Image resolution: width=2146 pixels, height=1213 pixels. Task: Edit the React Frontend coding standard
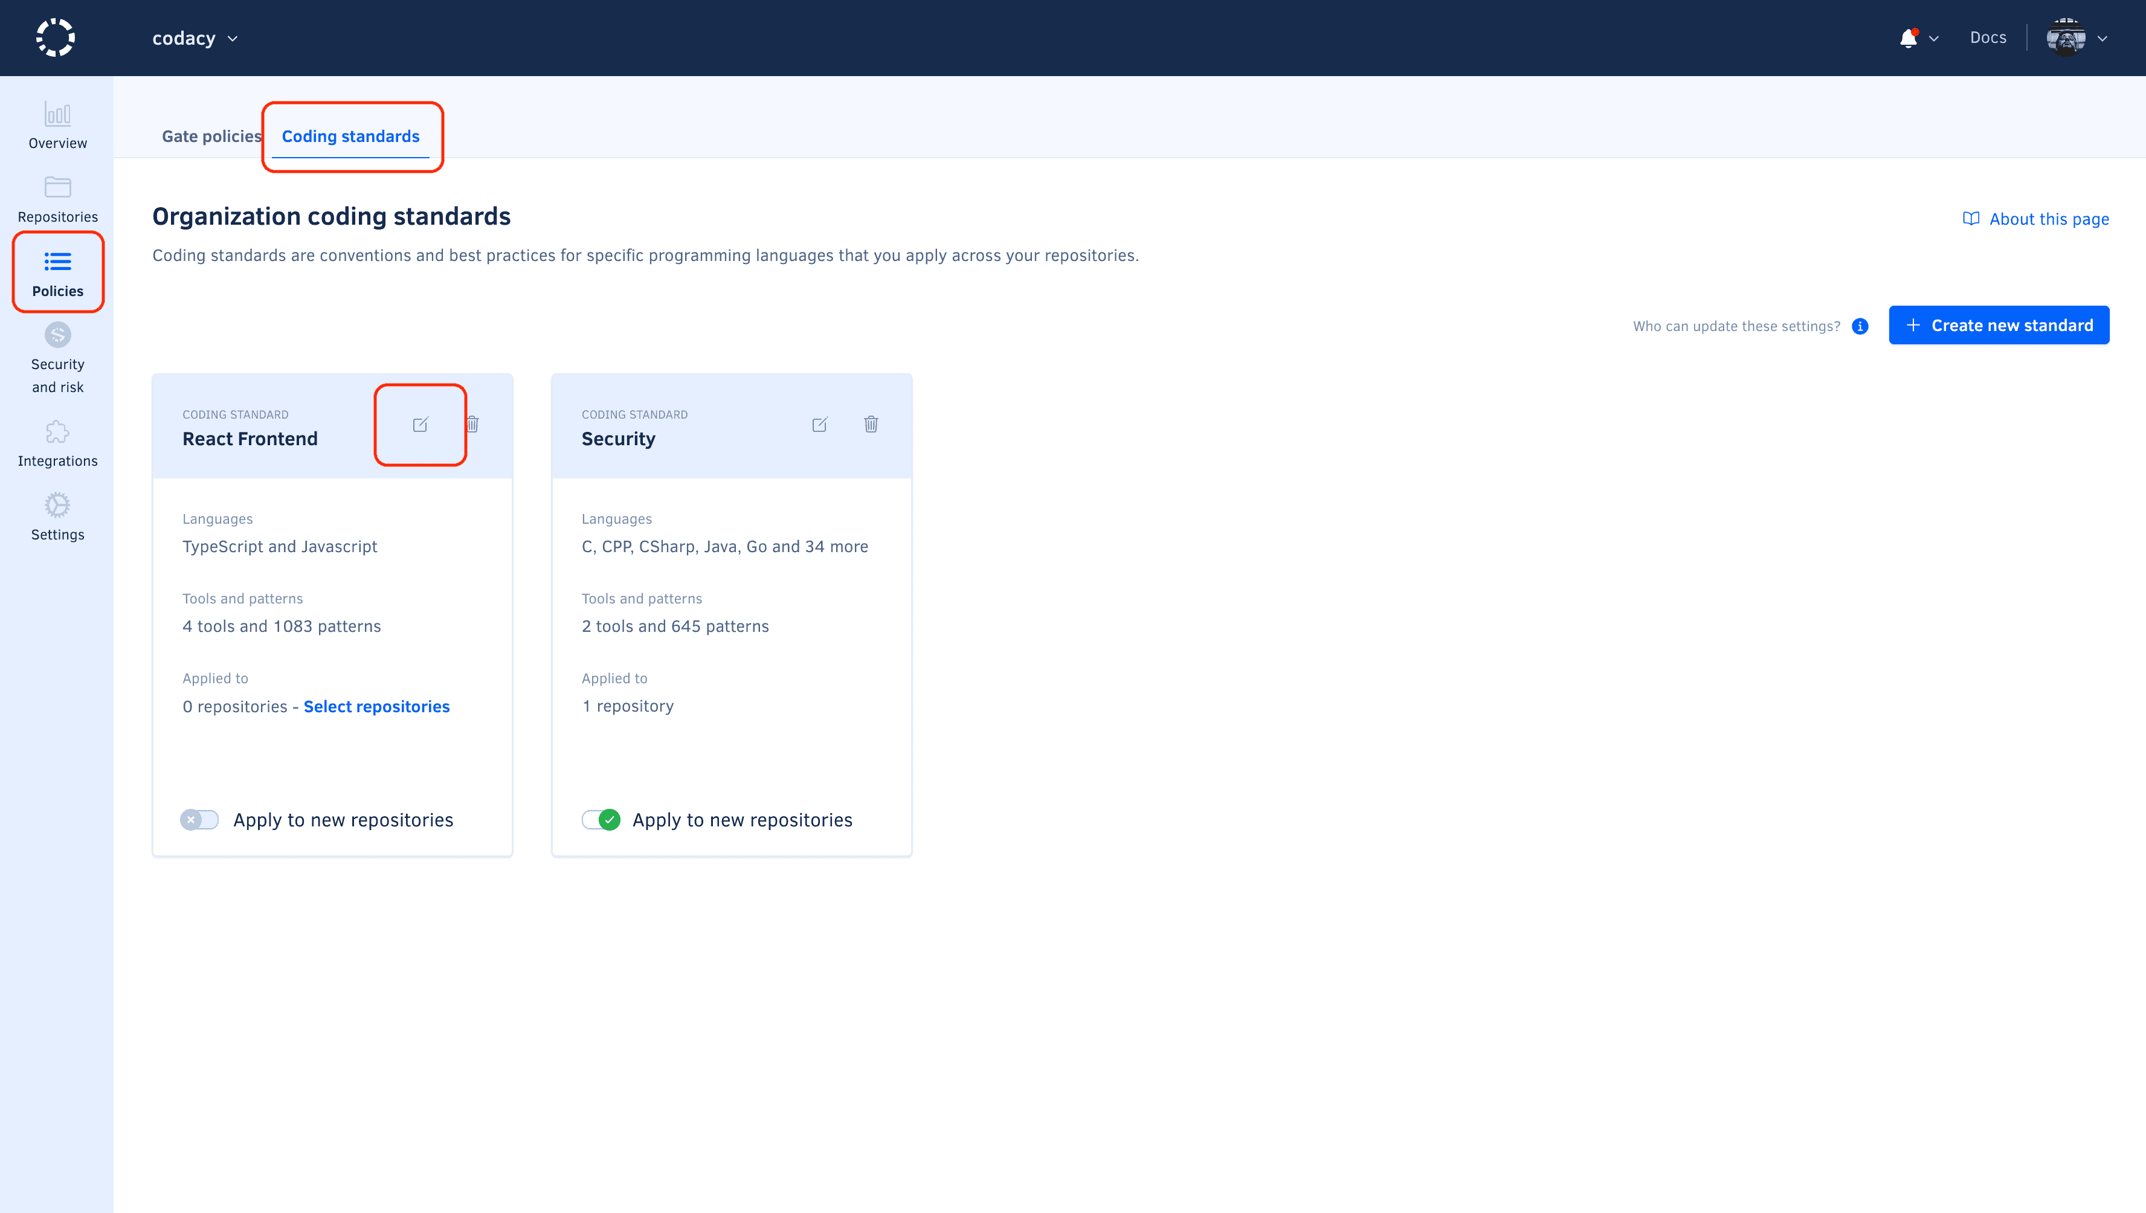[x=420, y=424]
